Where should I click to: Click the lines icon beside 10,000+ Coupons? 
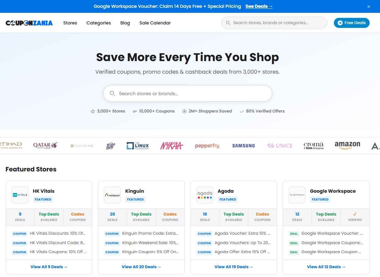pyautogui.click(x=135, y=111)
